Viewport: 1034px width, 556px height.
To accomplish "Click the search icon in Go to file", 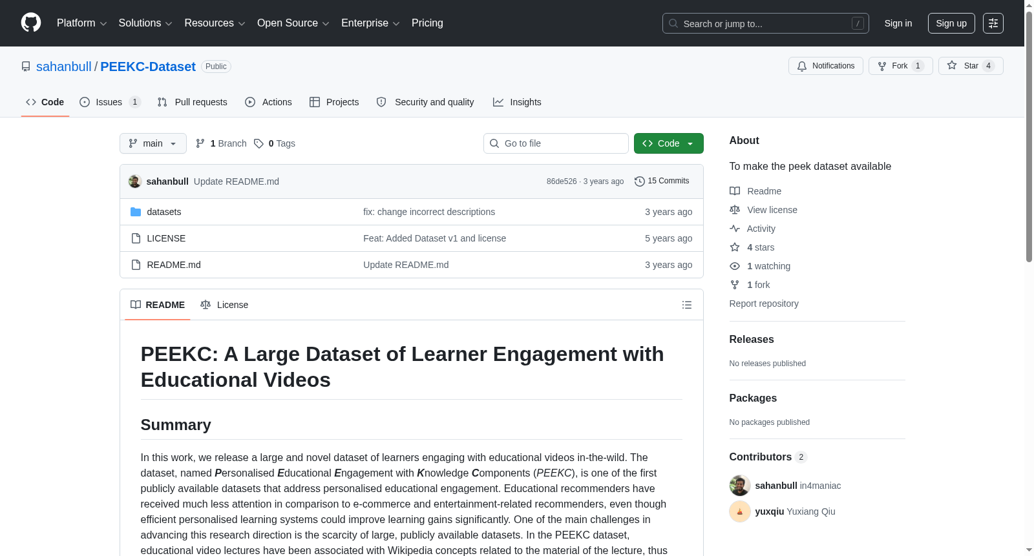I will (x=494, y=143).
